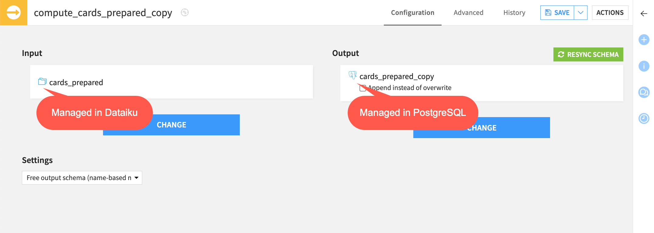654x233 pixels.
Task: Click the PostgreSQL icon beside cards_prepared_copy
Action: pyautogui.click(x=353, y=75)
